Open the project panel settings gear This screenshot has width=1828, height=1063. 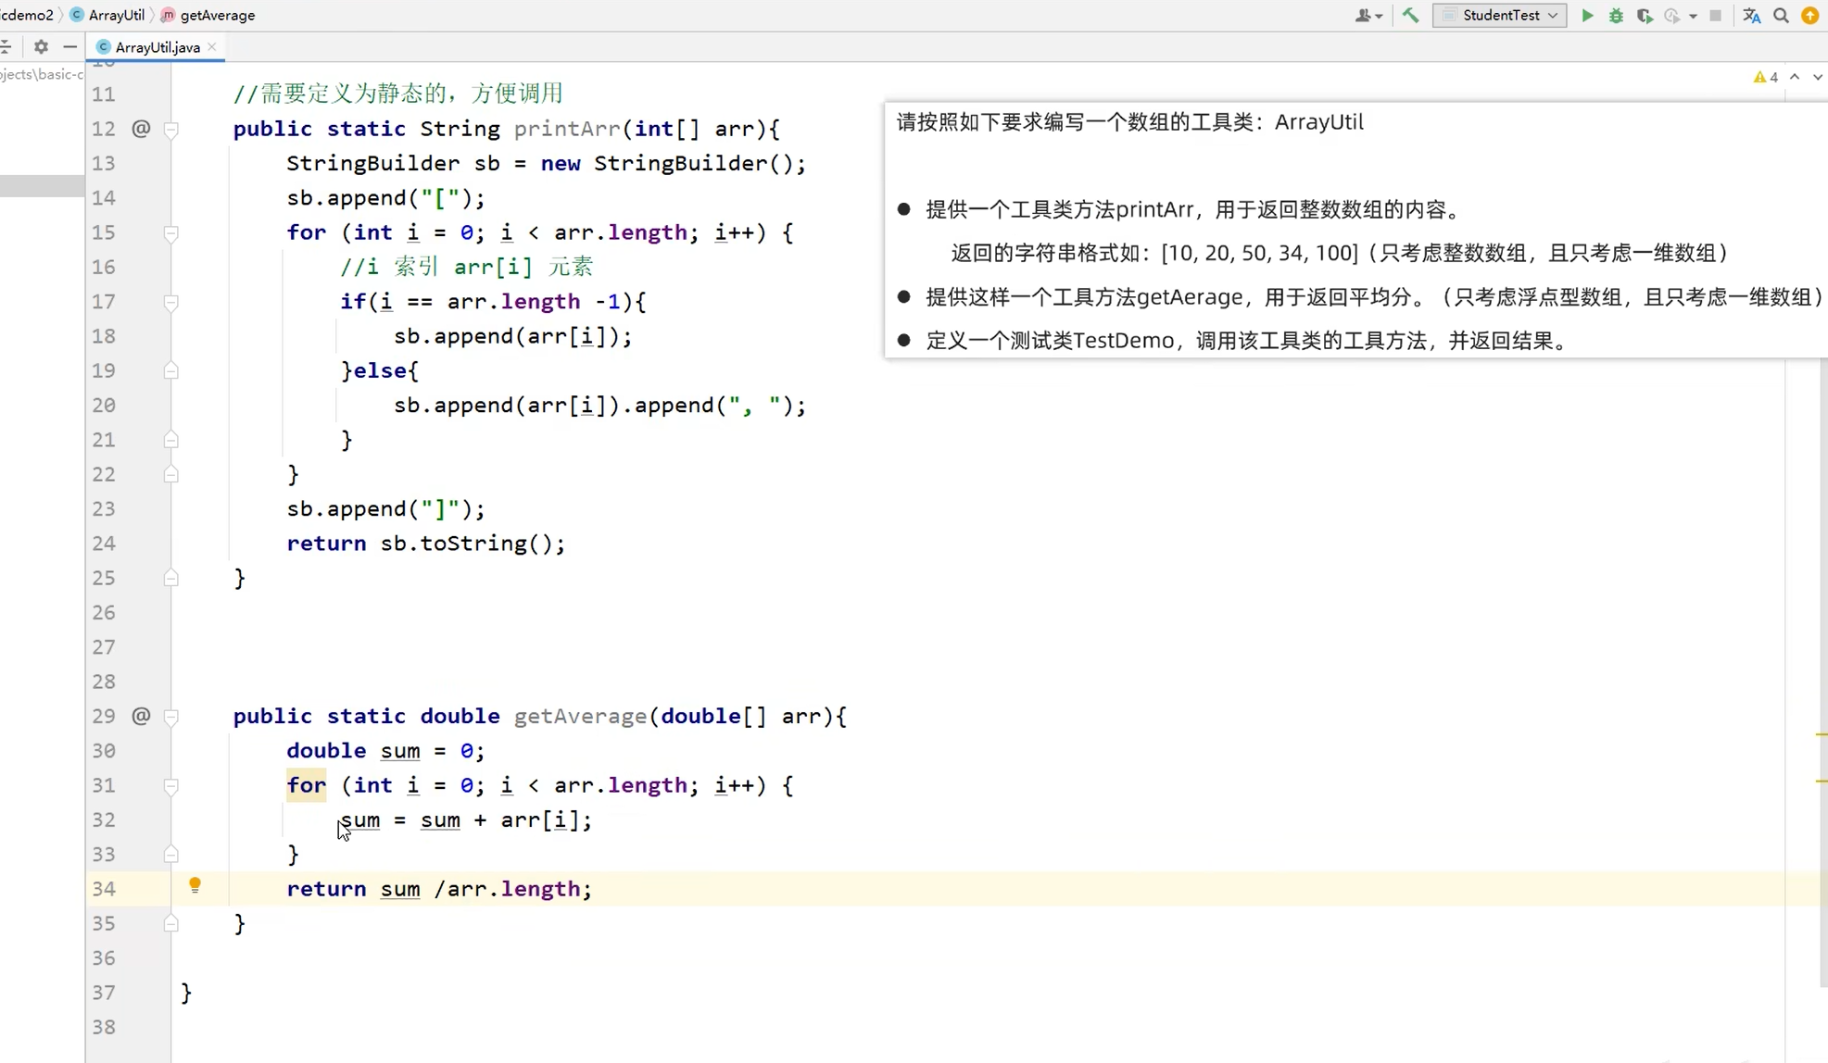pos(41,46)
